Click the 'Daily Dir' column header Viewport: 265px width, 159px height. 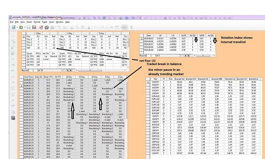coord(38,77)
